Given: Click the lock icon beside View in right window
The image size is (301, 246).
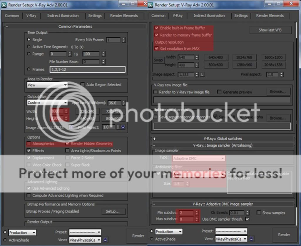Looking at the screenshot, I should click(251, 239).
